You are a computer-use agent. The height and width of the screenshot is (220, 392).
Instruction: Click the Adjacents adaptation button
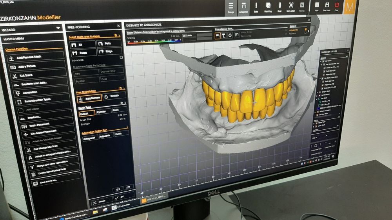click(x=106, y=136)
